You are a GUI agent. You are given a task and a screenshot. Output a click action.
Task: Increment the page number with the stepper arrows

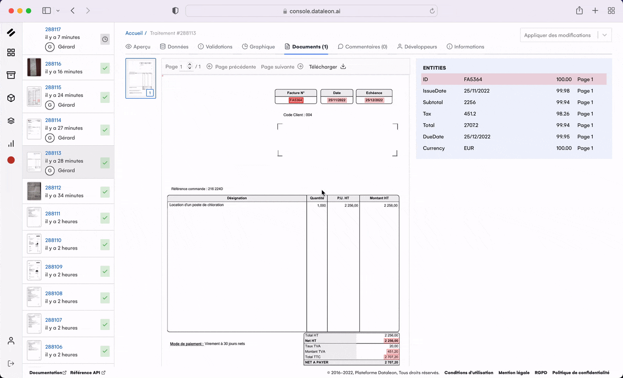click(189, 65)
